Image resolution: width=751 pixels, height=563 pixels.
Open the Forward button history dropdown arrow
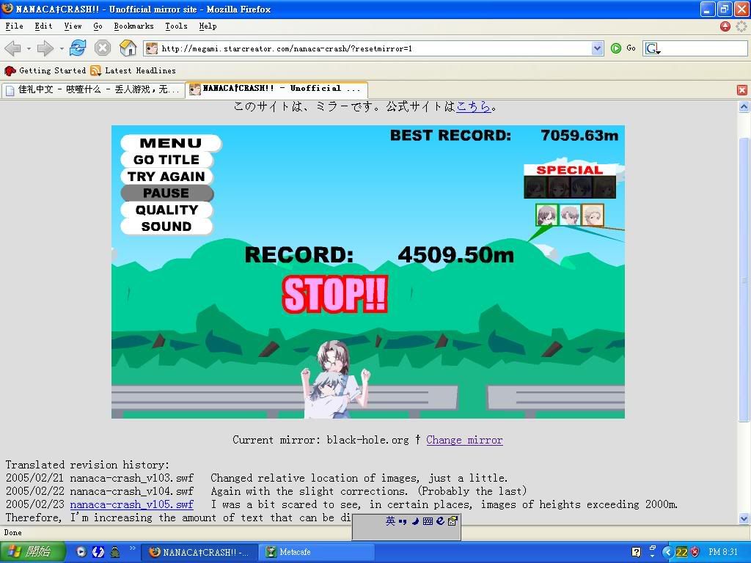click(x=62, y=48)
